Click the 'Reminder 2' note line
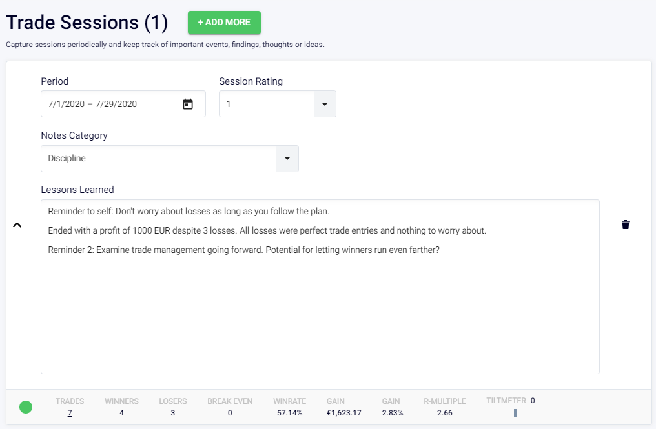The height and width of the screenshot is (429, 656). 244,250
